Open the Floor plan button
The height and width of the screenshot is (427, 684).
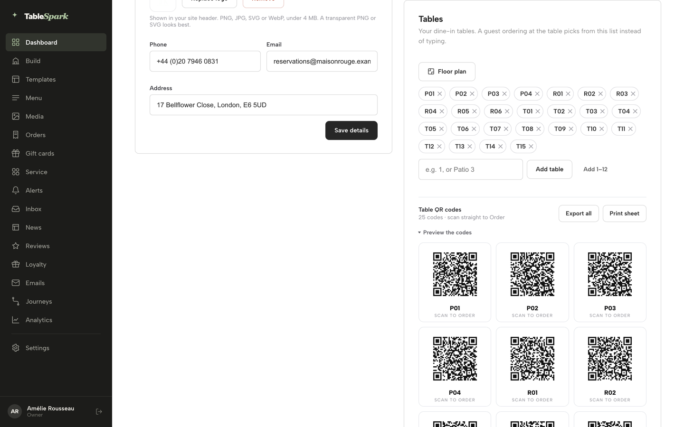coord(447,72)
